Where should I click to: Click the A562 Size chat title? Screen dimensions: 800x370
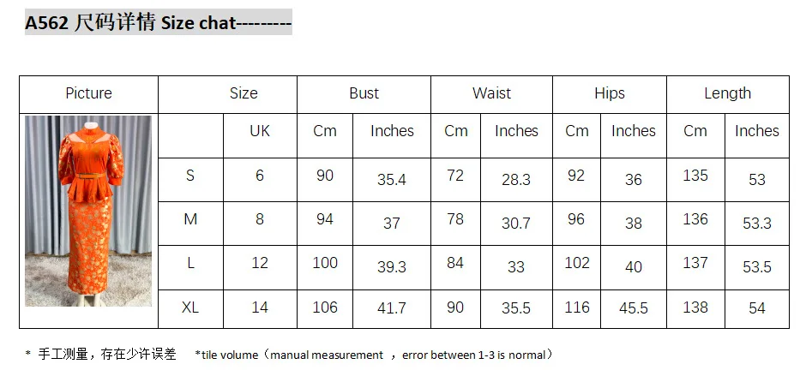click(x=158, y=23)
